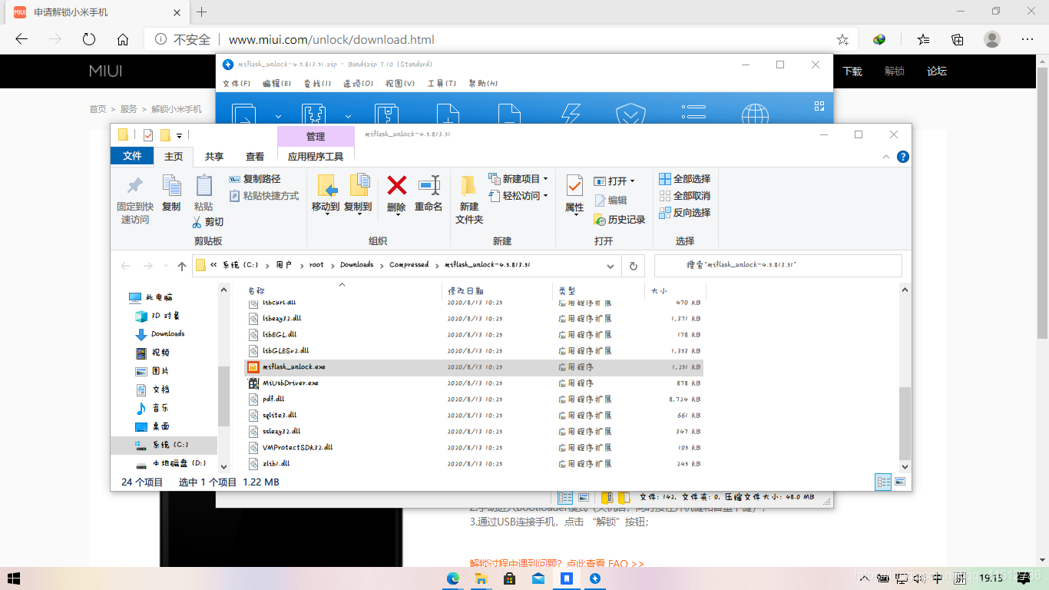Click Downloads in the address breadcrumb
This screenshot has width=1049, height=590.
tap(357, 264)
